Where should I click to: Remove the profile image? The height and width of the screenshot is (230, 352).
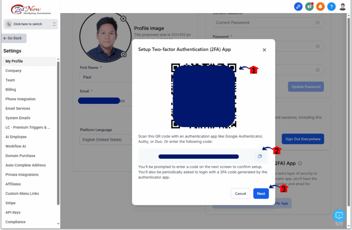tap(123, 19)
